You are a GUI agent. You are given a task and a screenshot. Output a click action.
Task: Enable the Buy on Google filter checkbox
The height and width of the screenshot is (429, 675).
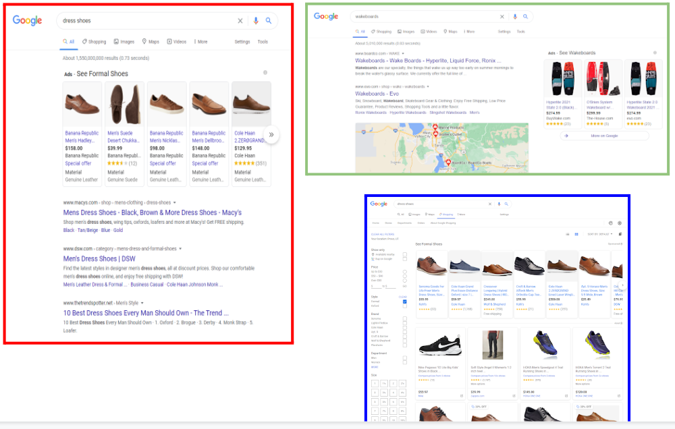point(404,258)
